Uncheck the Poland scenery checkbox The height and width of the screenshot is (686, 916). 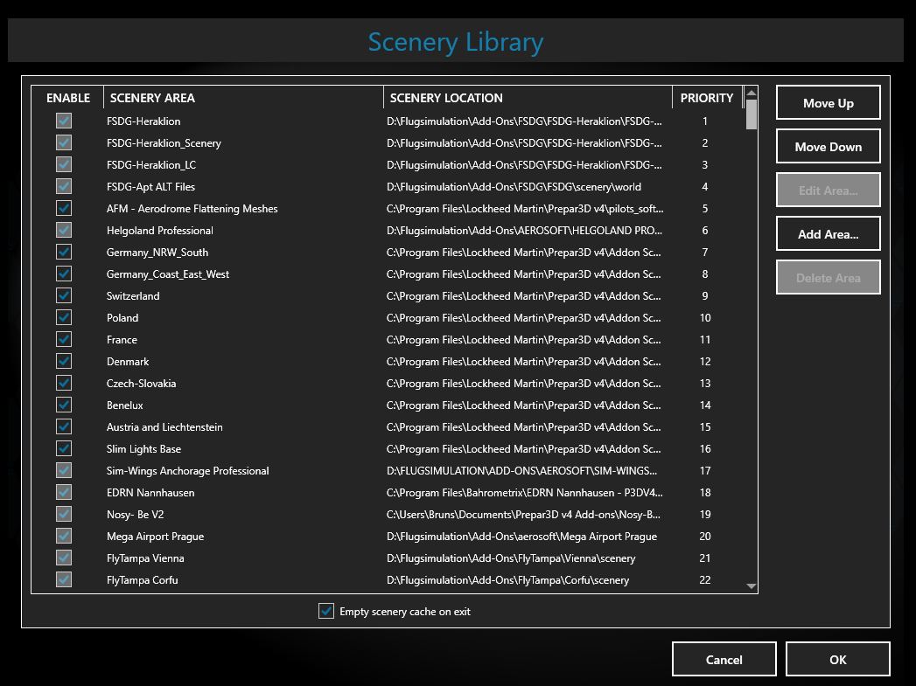point(64,317)
